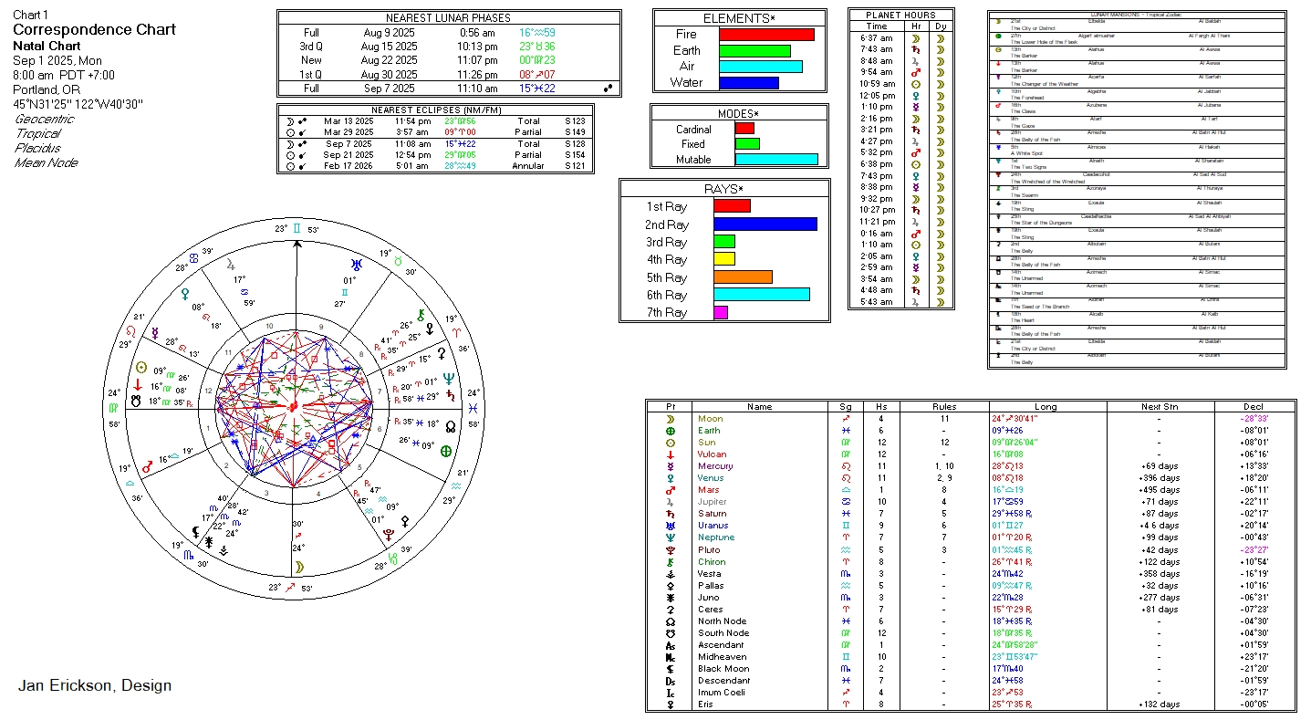Select the orange 5th Ray bar

coord(743,277)
